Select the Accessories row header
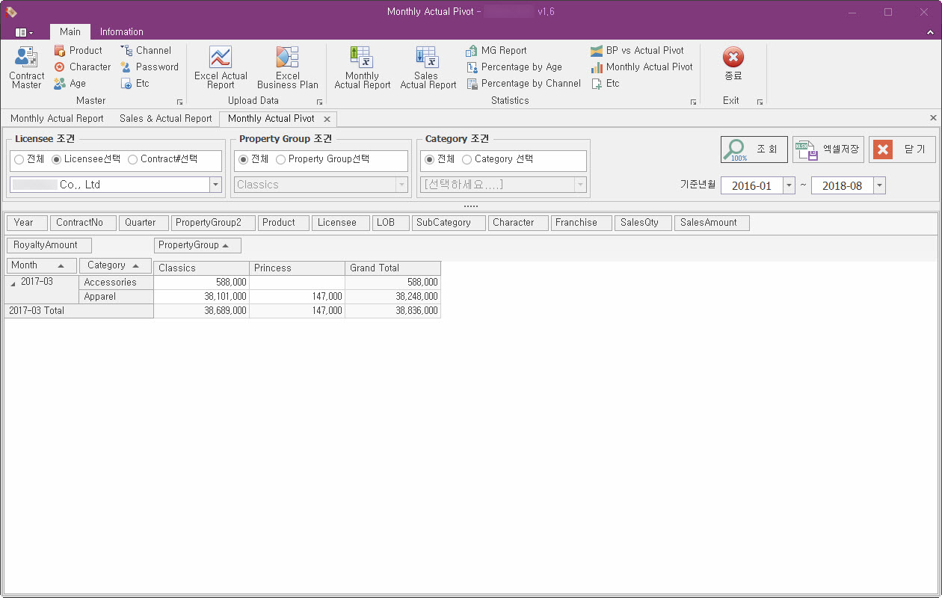This screenshot has height=598, width=942. pos(116,283)
